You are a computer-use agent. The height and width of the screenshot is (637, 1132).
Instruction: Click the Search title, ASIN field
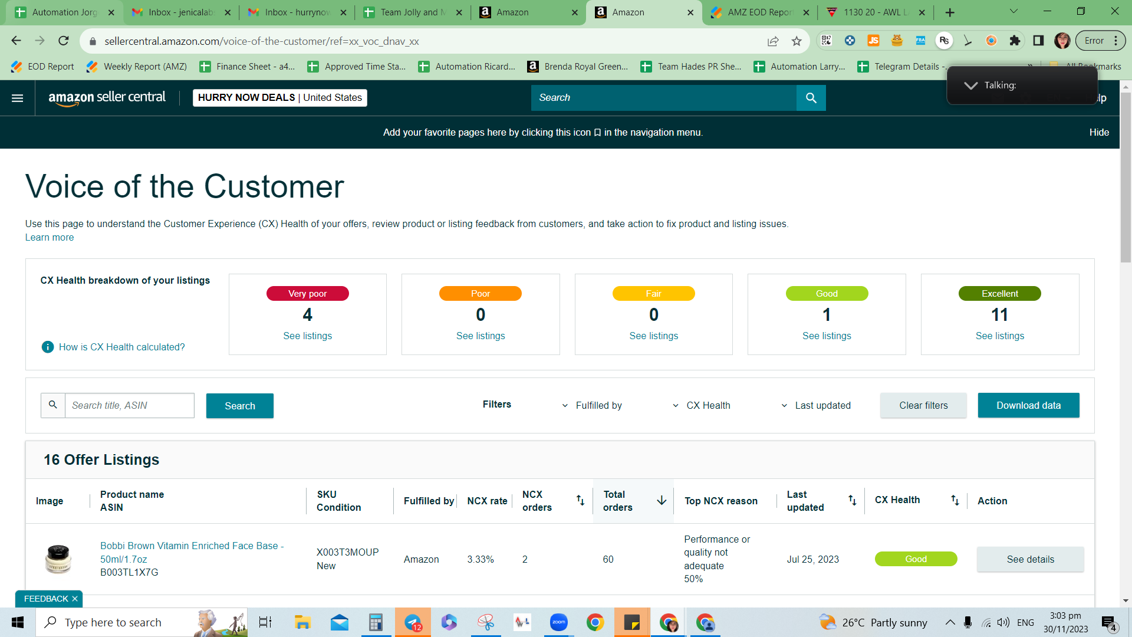point(129,405)
